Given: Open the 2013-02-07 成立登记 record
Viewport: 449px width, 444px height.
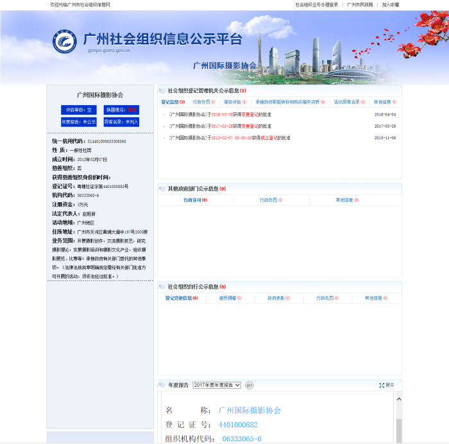Looking at the screenshot, I should tap(230, 138).
